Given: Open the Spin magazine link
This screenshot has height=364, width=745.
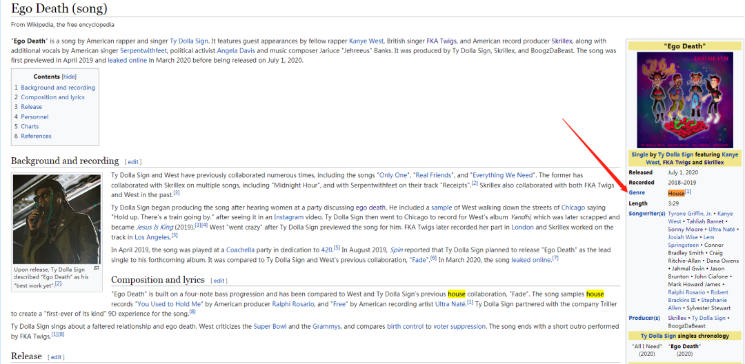Looking at the screenshot, I should click(x=396, y=250).
